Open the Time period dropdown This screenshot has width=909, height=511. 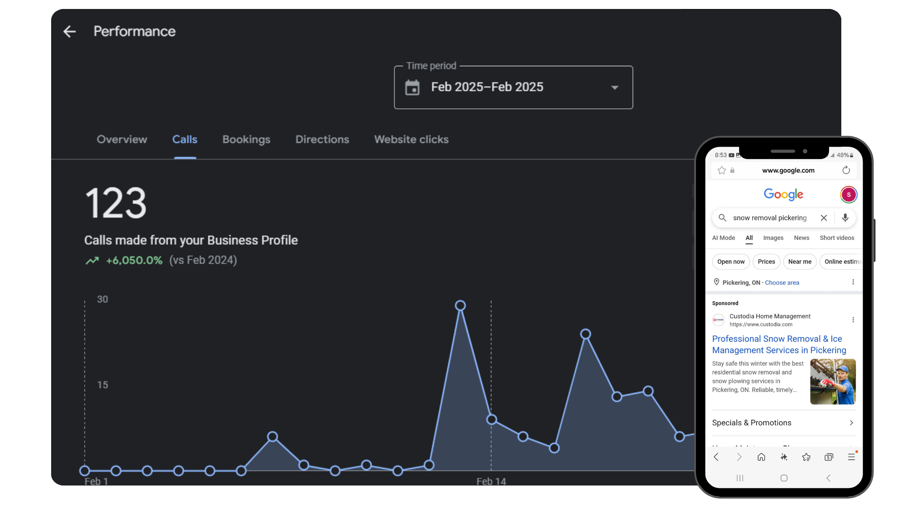(614, 88)
